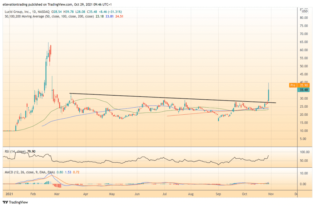Click the red 24.51 moving average value
This screenshot has height=207, width=315.
point(119,17)
